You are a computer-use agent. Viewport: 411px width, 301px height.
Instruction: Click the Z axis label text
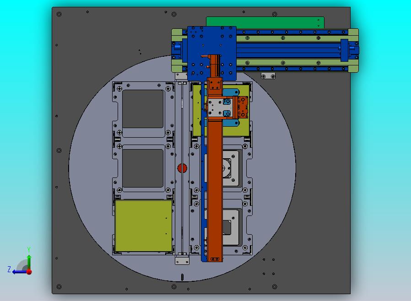tap(9, 269)
